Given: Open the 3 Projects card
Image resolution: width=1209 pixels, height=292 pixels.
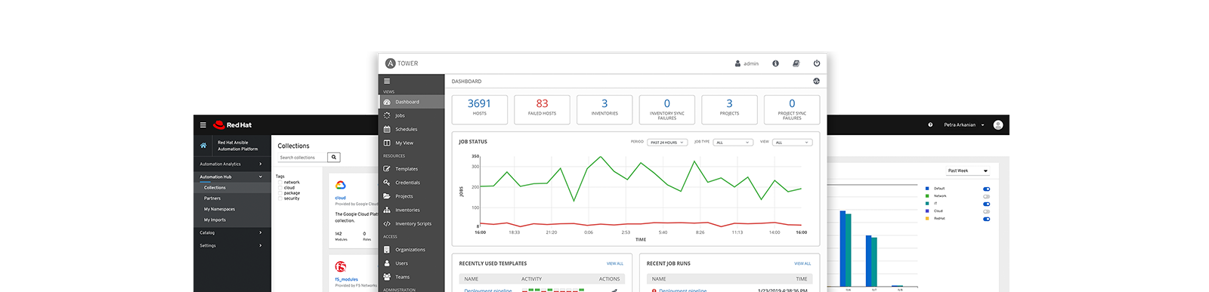Looking at the screenshot, I should coord(729,109).
